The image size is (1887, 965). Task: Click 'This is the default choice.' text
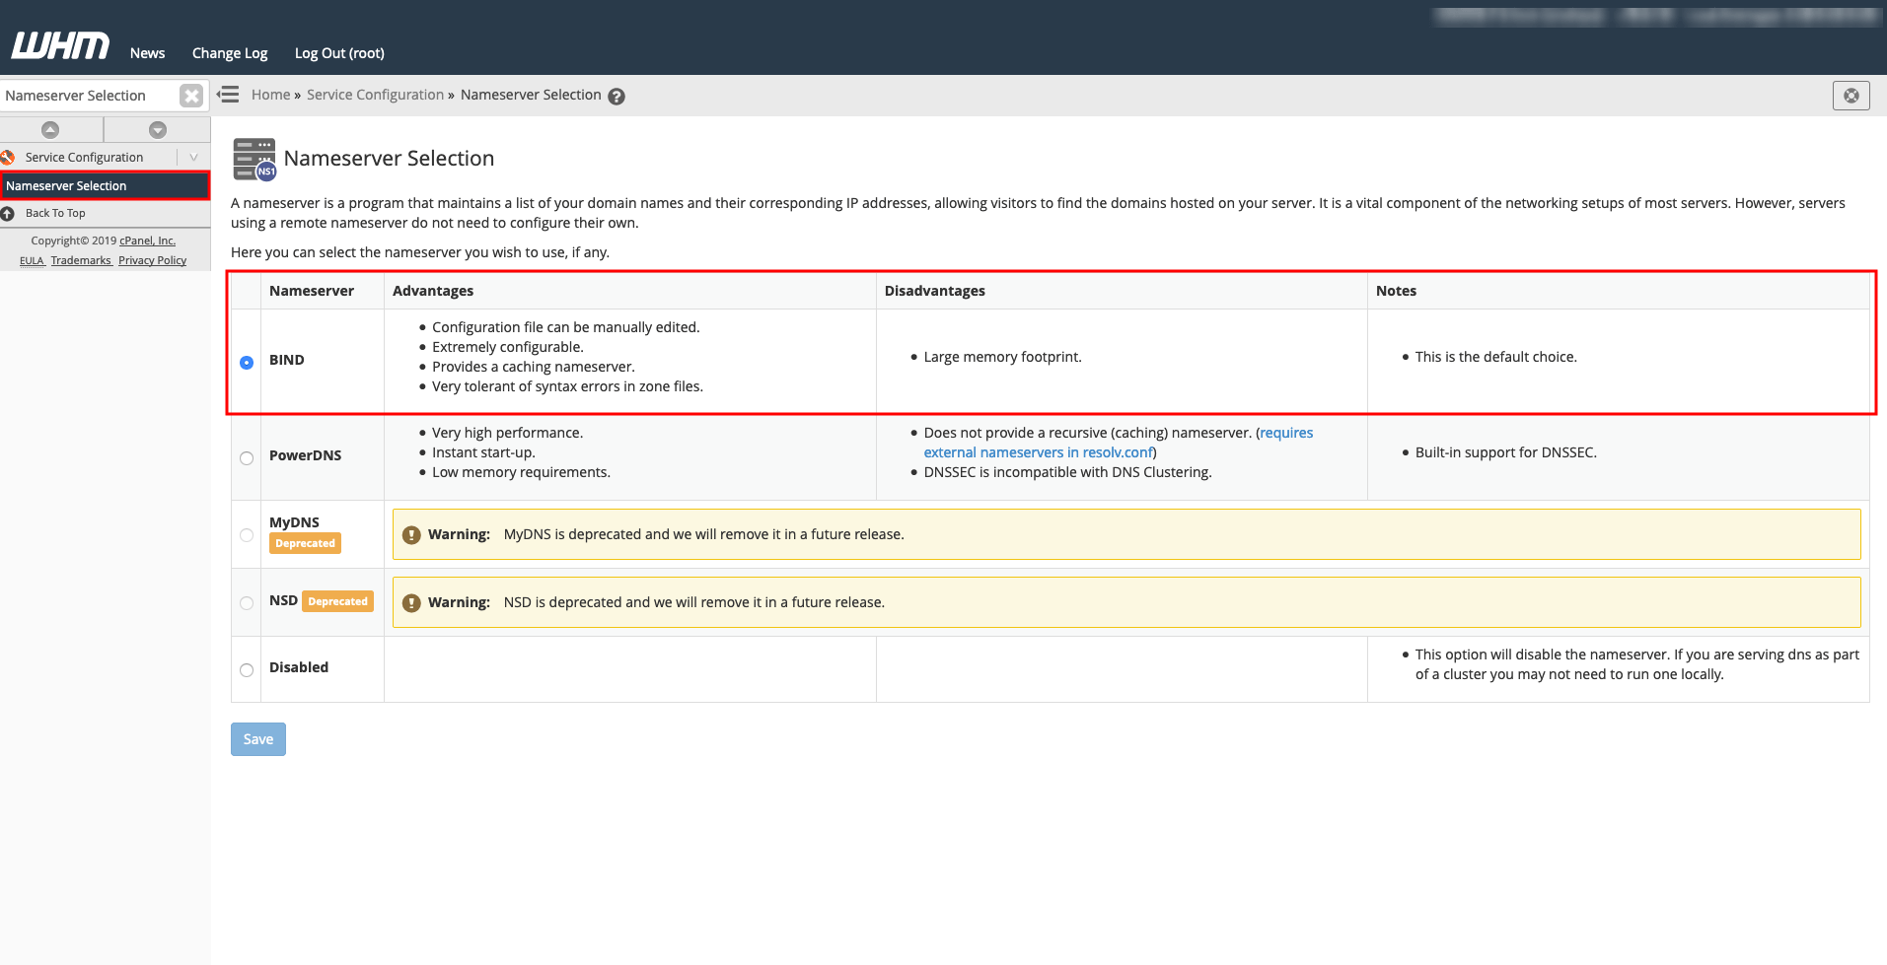pos(1495,357)
